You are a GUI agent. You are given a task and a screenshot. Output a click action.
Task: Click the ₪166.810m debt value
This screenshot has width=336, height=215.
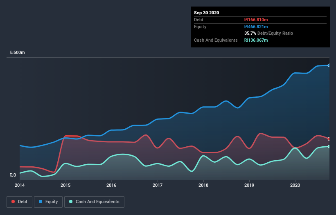pos(256,20)
